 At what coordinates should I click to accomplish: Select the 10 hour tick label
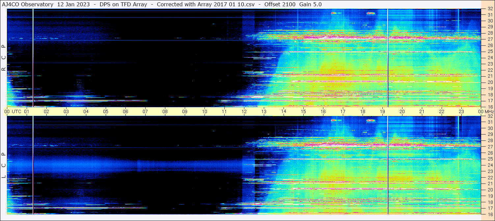[205, 111]
